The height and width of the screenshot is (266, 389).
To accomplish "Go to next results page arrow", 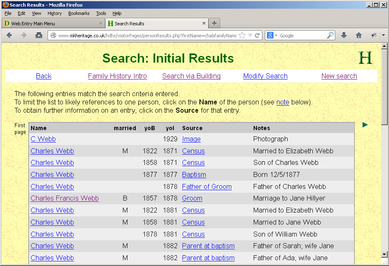I will tap(365, 125).
